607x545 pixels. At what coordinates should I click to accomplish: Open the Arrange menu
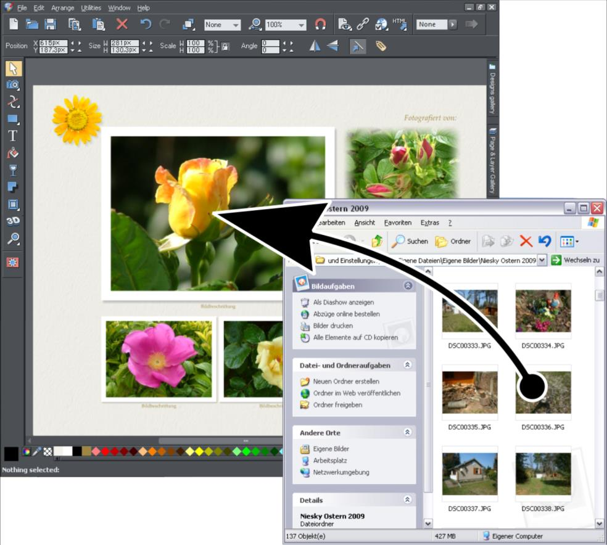point(62,8)
